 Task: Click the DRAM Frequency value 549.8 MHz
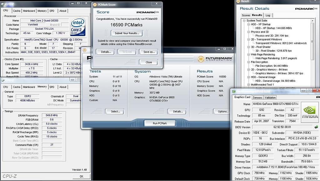point(52,115)
